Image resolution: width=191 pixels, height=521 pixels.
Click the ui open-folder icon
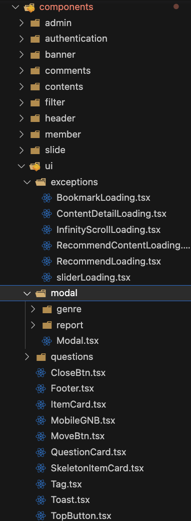coord(35,166)
